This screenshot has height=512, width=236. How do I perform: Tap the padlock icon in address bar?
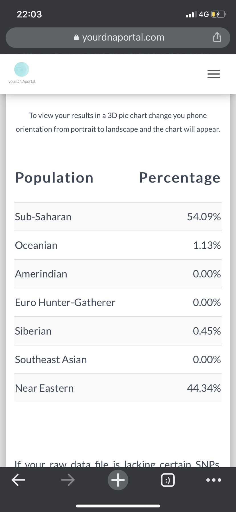(x=76, y=37)
